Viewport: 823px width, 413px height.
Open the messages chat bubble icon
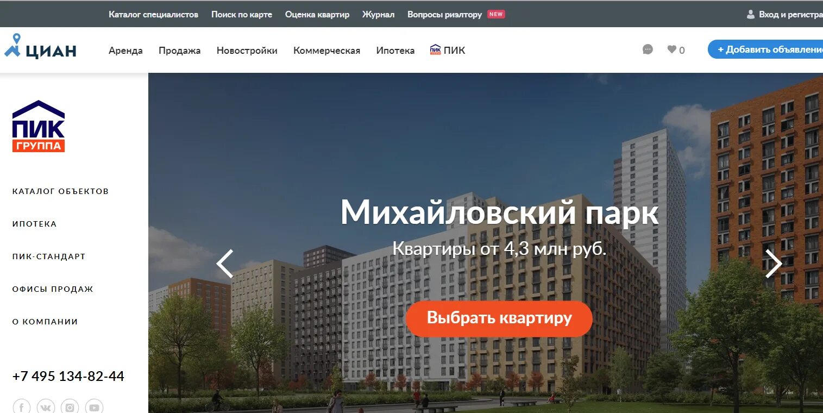[648, 49]
